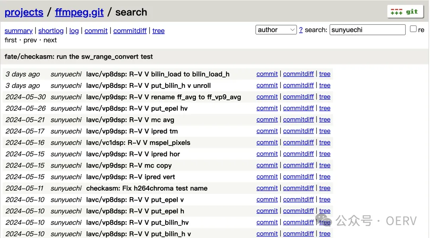Focus the search field containing sunyuechi
This screenshot has height=238, width=430.
pyautogui.click(x=367, y=30)
